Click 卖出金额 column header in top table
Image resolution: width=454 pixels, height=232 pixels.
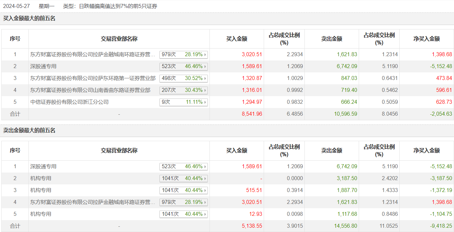pos(332,39)
